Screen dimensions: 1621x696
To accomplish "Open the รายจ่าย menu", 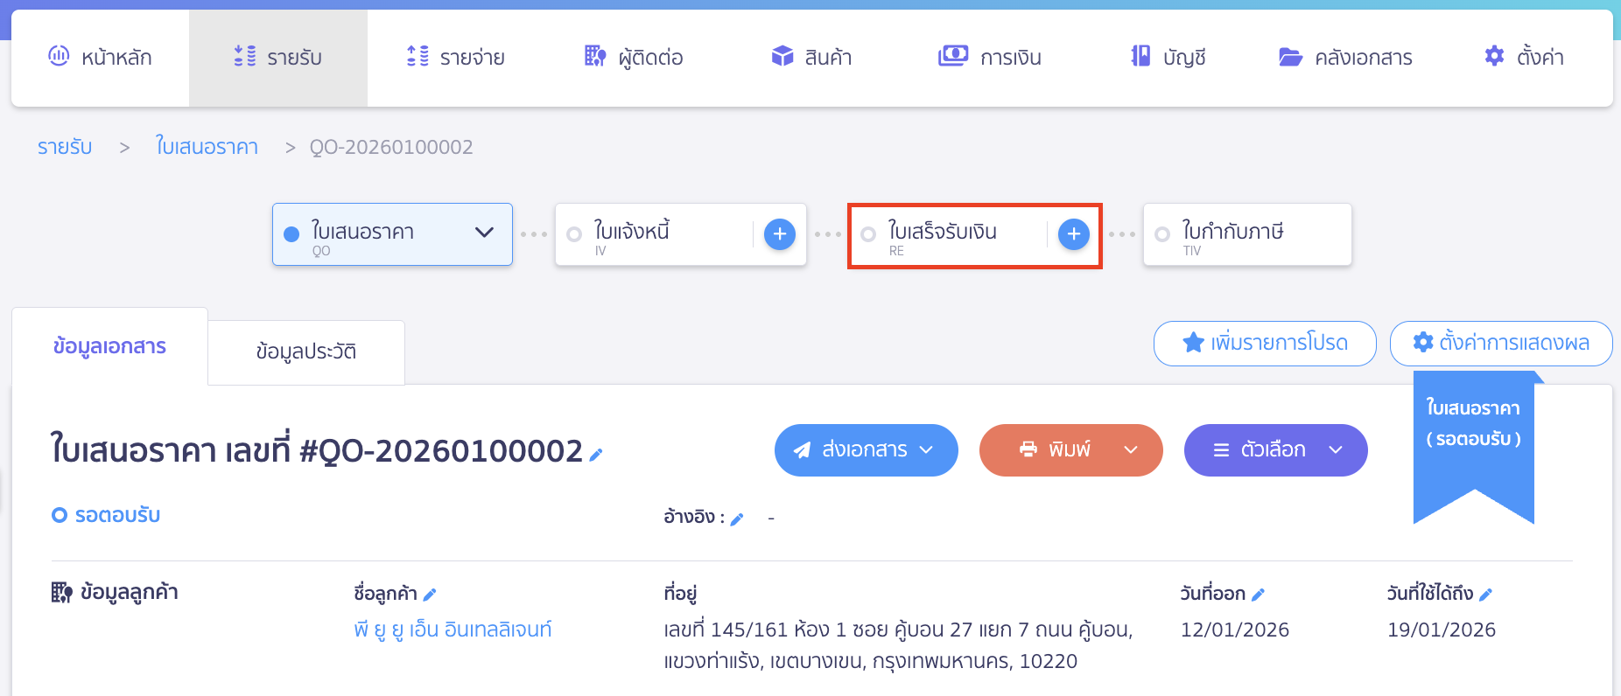I will (455, 58).
